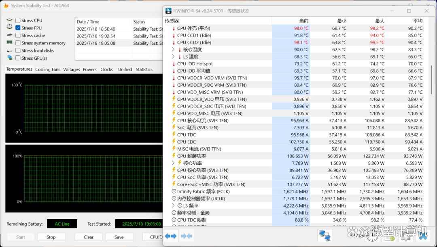Open the Unified tab
Image resolution: width=437 pixels, height=247 pixels.
[125, 69]
